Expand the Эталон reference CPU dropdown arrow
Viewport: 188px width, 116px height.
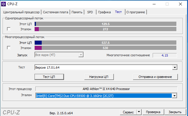coord(174,96)
